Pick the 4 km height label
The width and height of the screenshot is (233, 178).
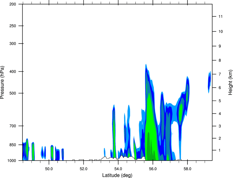(220, 114)
